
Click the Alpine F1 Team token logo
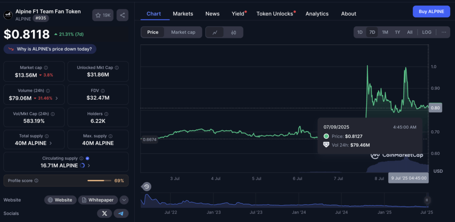pos(8,15)
